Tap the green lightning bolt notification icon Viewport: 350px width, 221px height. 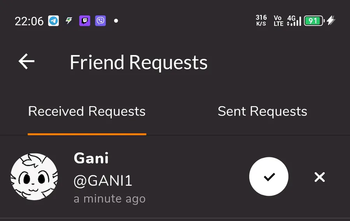pos(69,21)
